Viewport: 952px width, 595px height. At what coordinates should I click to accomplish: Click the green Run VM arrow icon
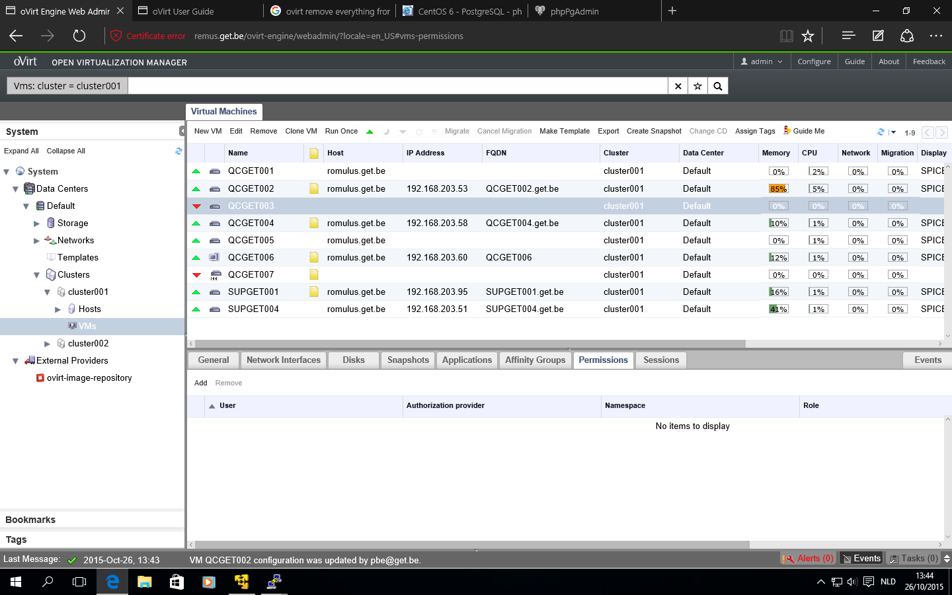tap(370, 132)
